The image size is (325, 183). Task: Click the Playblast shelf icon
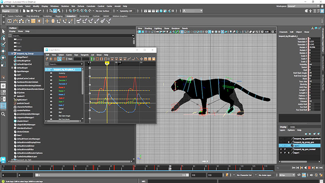tap(9, 21)
